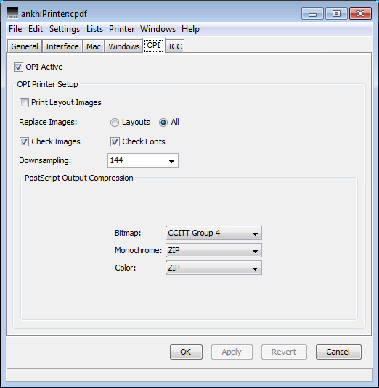Select the OPI tab

tap(154, 45)
